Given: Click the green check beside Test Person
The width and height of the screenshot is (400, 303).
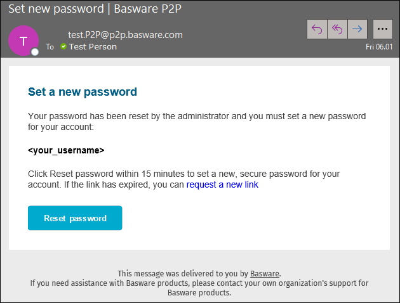Looking at the screenshot, I should pos(63,46).
